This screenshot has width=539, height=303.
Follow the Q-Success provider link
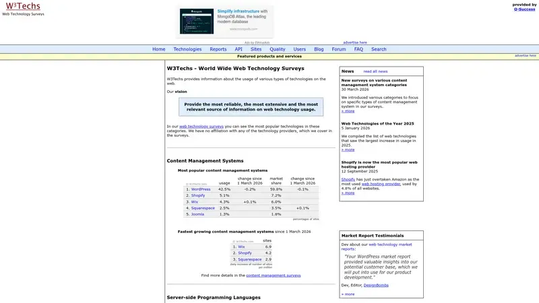pos(525,9)
